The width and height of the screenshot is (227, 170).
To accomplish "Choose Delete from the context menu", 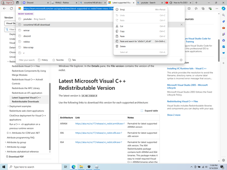I will tap(140, 46).
